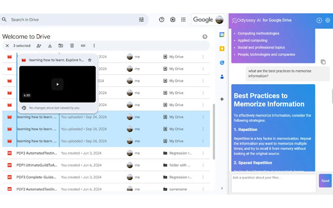Click the 'Welcome to Drive' title
333x208 pixels.
26,37
